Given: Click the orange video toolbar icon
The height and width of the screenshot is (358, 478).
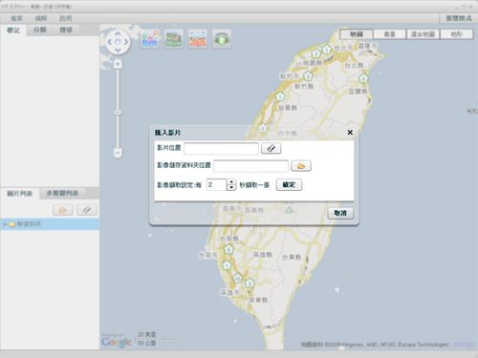Looking at the screenshot, I should 198,39.
